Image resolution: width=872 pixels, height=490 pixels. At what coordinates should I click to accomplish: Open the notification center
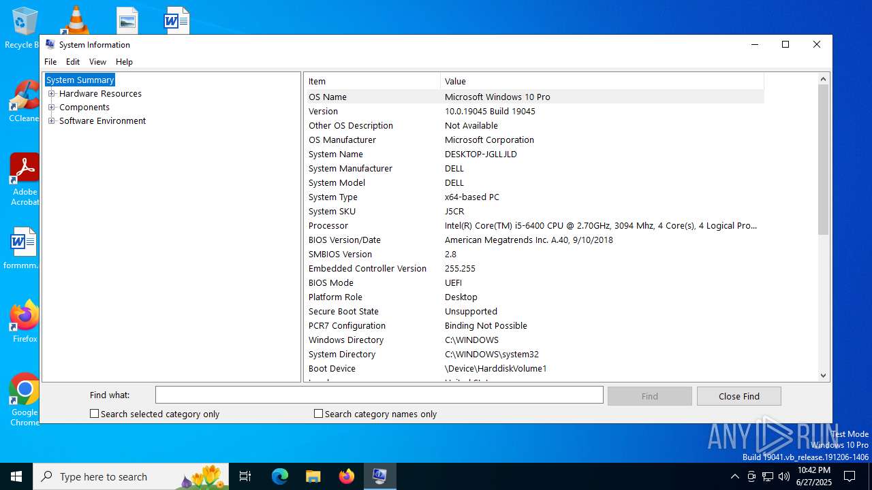850,476
